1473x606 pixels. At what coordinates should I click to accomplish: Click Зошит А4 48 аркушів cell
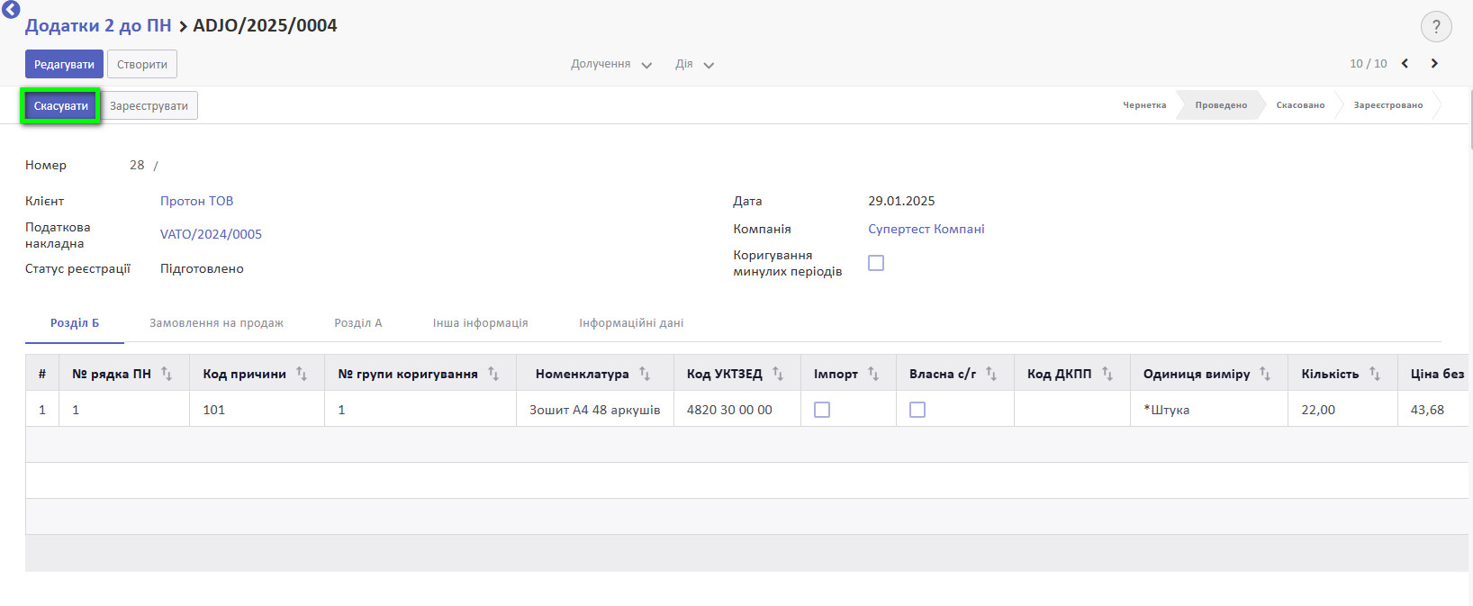click(x=595, y=410)
